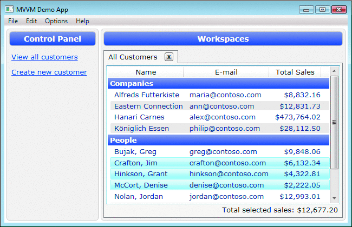Click the $12,993.01 sales value
Screen dimensions: 352x227
[299, 197]
